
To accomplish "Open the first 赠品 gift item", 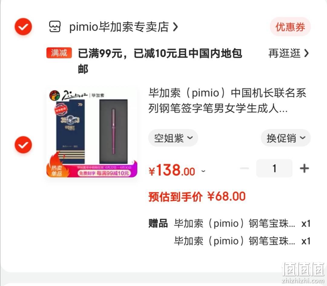I will point(242,224).
